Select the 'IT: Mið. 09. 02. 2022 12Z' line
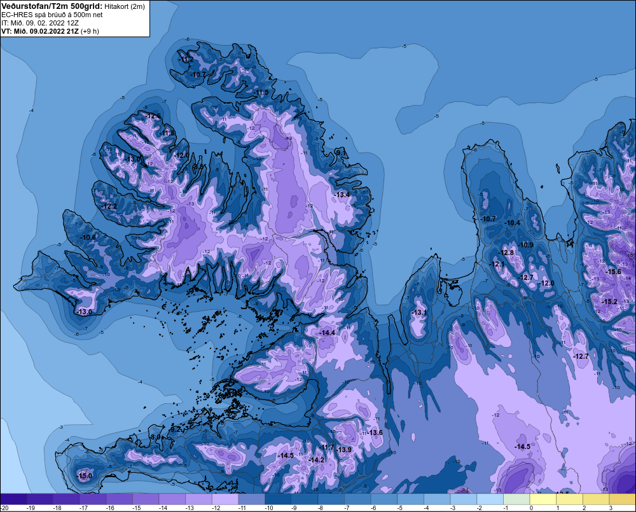The image size is (636, 512). click(39, 23)
